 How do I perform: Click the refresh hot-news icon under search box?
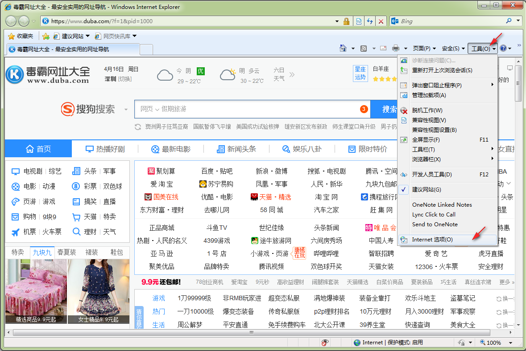point(137,127)
